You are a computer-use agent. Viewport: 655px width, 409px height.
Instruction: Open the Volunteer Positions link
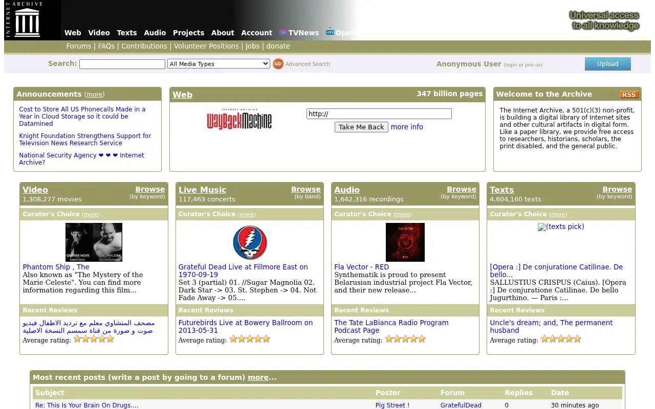(206, 46)
